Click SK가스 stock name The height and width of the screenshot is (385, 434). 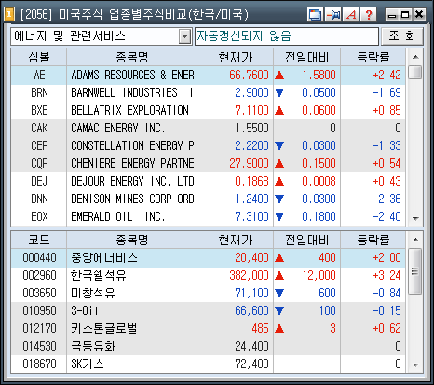[x=88, y=364]
